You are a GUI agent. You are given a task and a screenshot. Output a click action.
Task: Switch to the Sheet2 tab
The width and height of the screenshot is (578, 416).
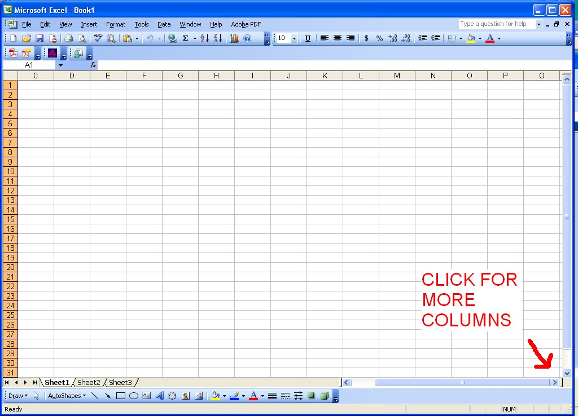click(x=89, y=382)
